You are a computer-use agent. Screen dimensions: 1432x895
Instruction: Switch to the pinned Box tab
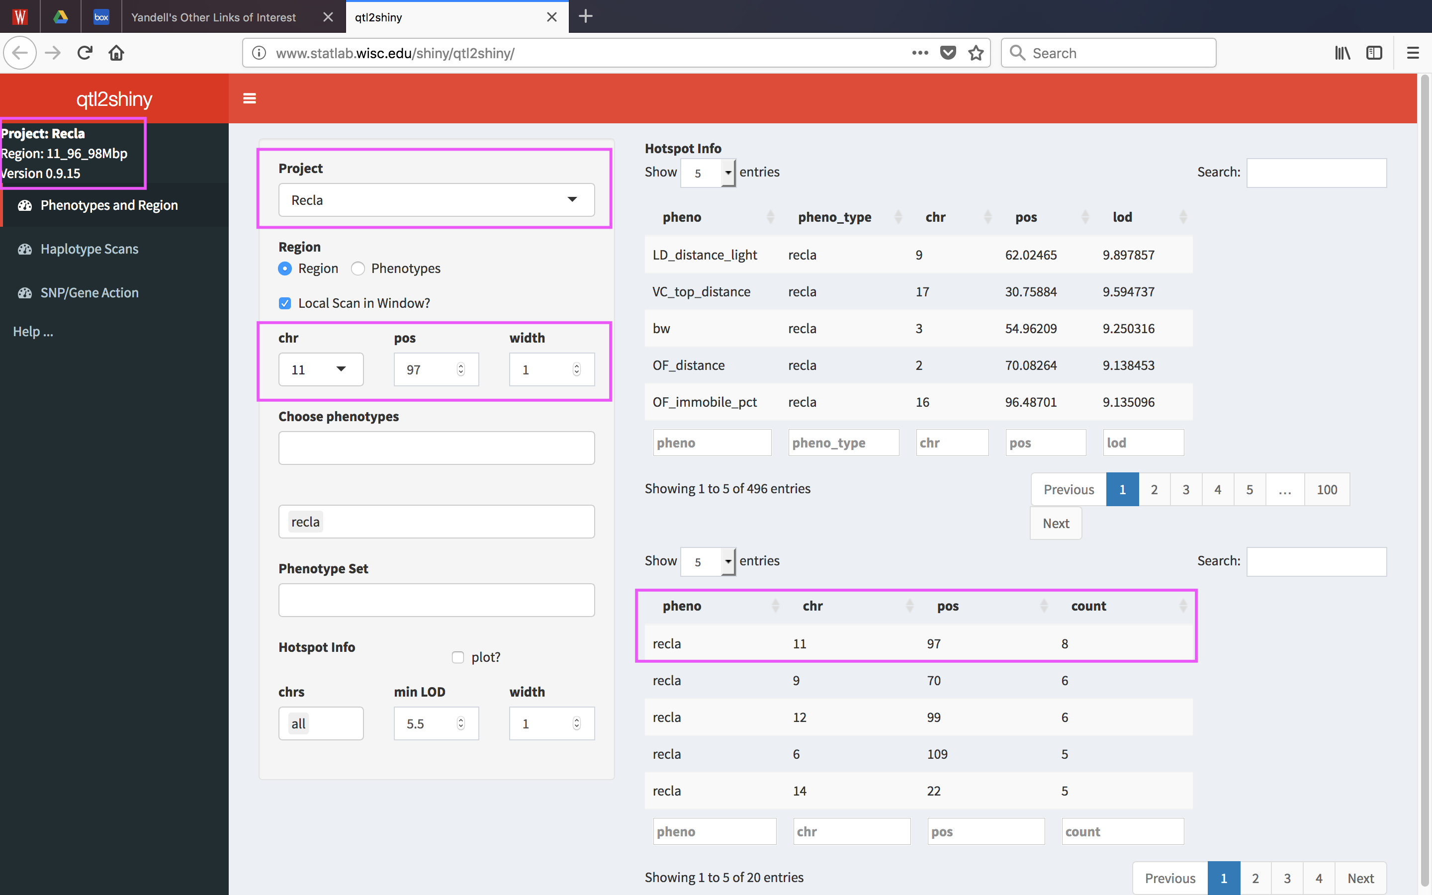point(101,16)
